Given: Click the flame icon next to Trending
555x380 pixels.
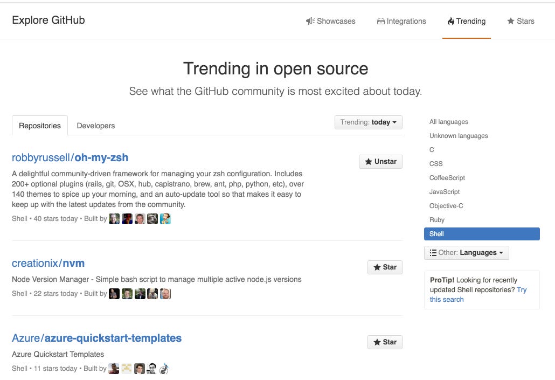Looking at the screenshot, I should coord(450,21).
